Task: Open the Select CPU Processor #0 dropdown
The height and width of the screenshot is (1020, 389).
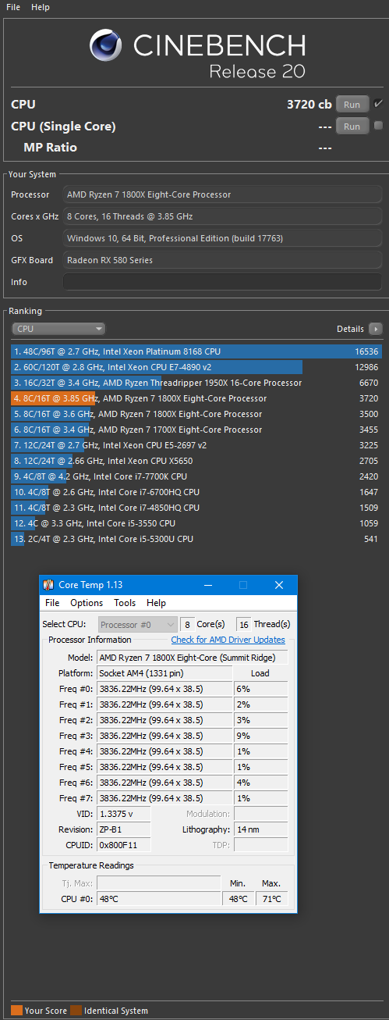Action: pyautogui.click(x=138, y=625)
